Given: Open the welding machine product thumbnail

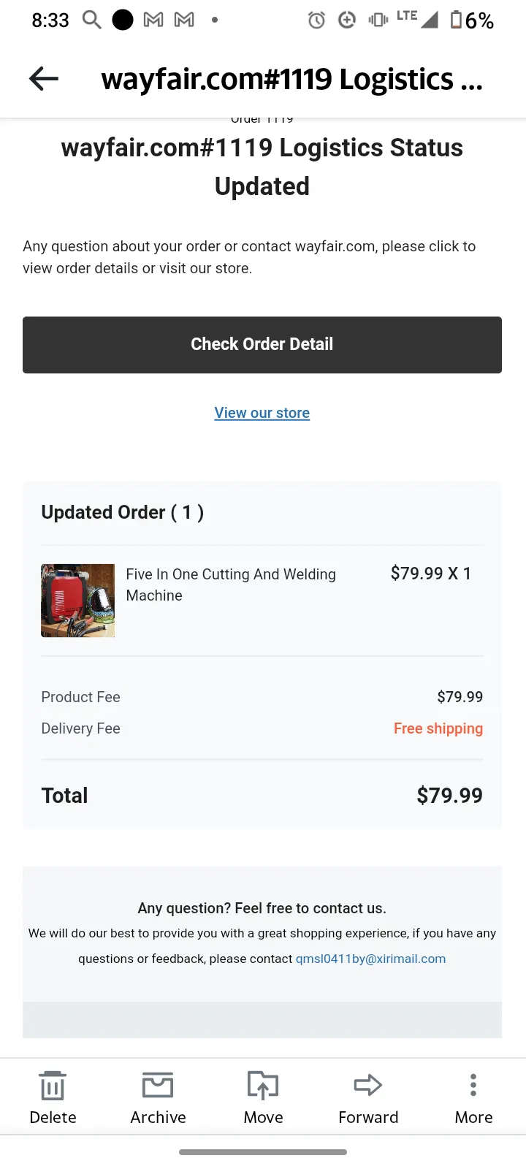Looking at the screenshot, I should click(78, 601).
